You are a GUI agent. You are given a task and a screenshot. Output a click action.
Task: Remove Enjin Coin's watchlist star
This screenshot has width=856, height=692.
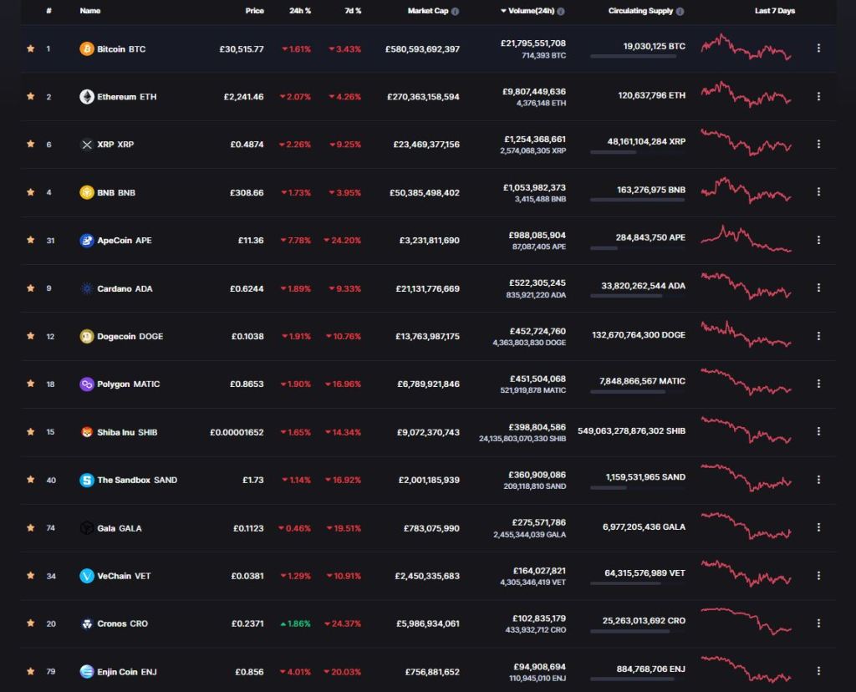pyautogui.click(x=31, y=671)
